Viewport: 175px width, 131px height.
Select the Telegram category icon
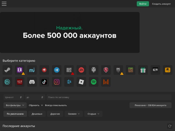[57, 70]
